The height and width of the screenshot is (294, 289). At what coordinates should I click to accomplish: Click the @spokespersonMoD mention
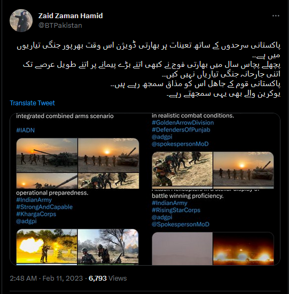click(180, 144)
